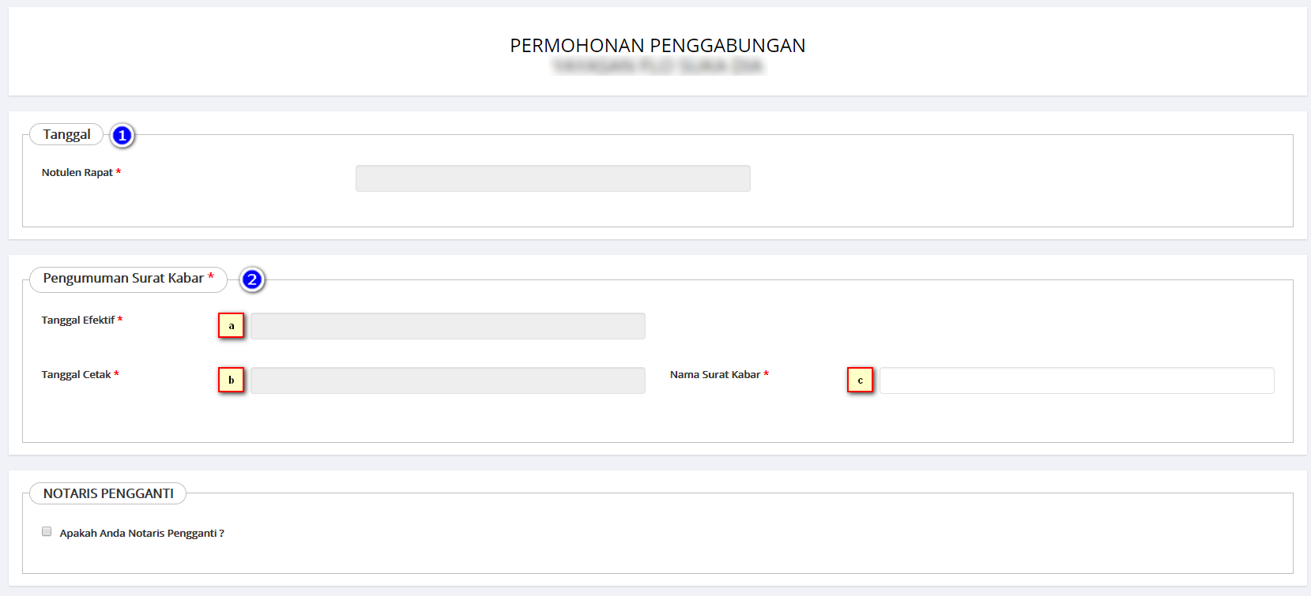Image resolution: width=1311 pixels, height=596 pixels.
Task: Focus the Notulen Rapat date field
Action: (552, 178)
